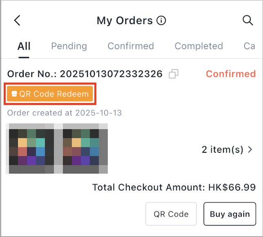This screenshot has height=237, width=263.
Task: Click the Total Checkout Amount HK$66.99 text
Action: tap(174, 187)
